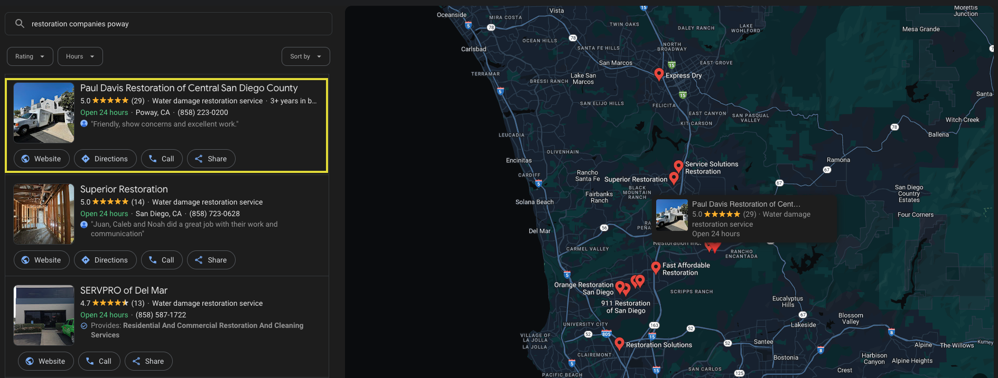Open Website for SERVPRO of Del Mar

pos(46,361)
